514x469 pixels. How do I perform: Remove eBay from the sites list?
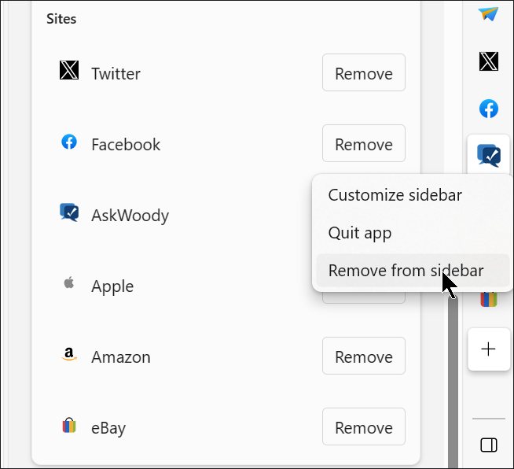click(x=364, y=427)
